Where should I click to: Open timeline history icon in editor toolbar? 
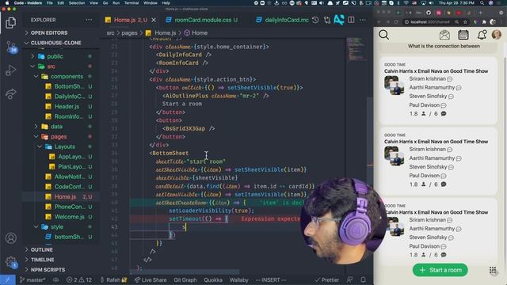tap(315, 20)
